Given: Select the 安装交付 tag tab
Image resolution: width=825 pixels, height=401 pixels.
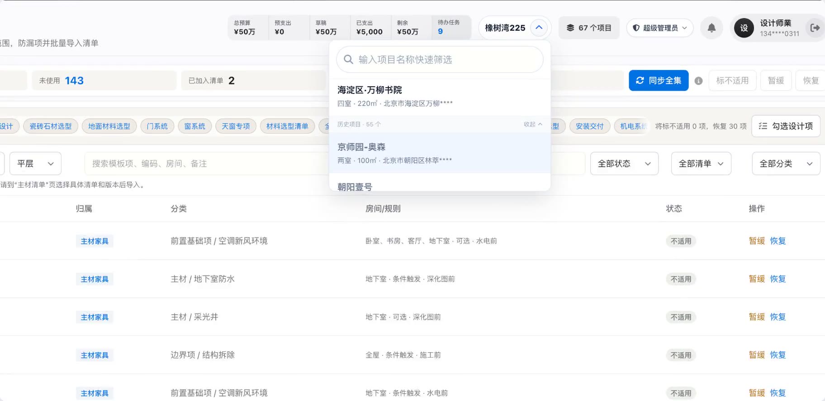Looking at the screenshot, I should (x=589, y=126).
